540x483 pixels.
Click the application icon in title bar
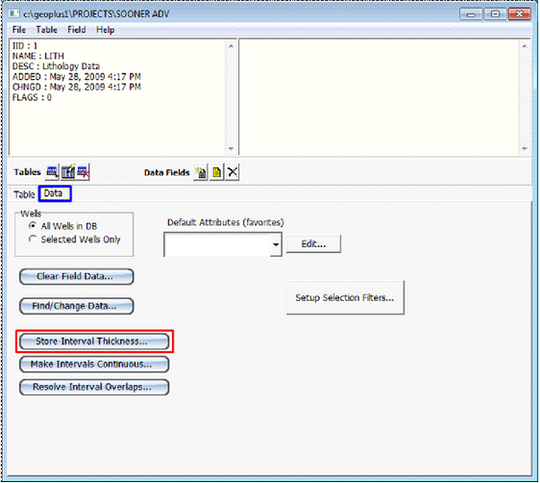point(14,13)
